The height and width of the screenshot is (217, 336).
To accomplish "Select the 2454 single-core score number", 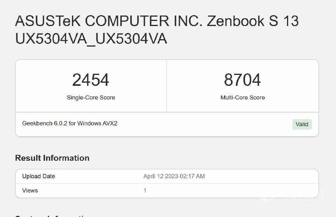I will 91,80.
